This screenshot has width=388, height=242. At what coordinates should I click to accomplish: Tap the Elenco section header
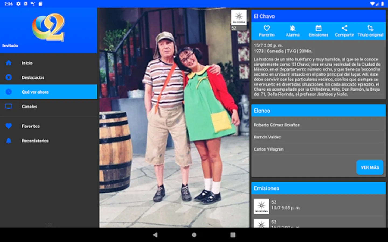coord(318,111)
